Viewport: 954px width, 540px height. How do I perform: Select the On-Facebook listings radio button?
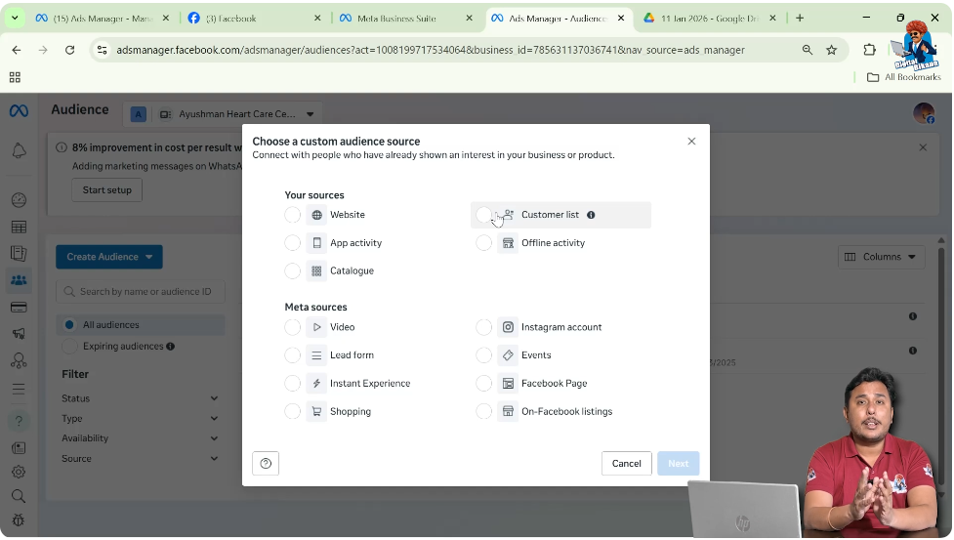coord(483,411)
